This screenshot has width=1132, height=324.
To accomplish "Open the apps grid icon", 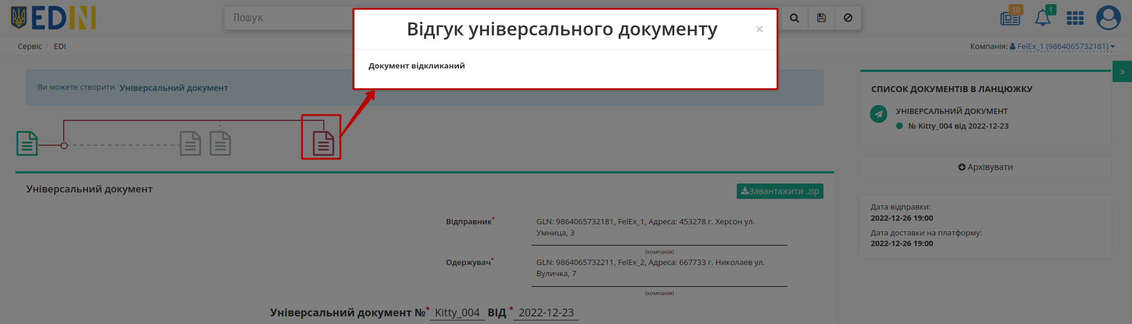I will (x=1075, y=18).
